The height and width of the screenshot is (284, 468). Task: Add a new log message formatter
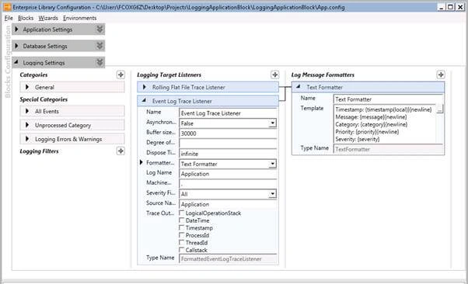click(441, 74)
